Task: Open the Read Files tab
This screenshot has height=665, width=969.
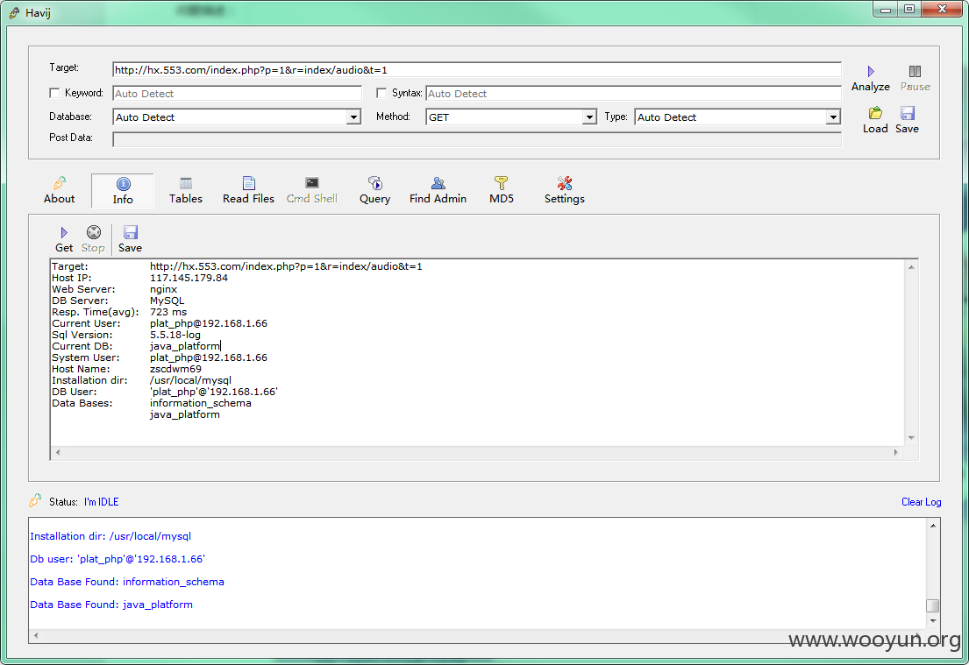Action: 248,190
